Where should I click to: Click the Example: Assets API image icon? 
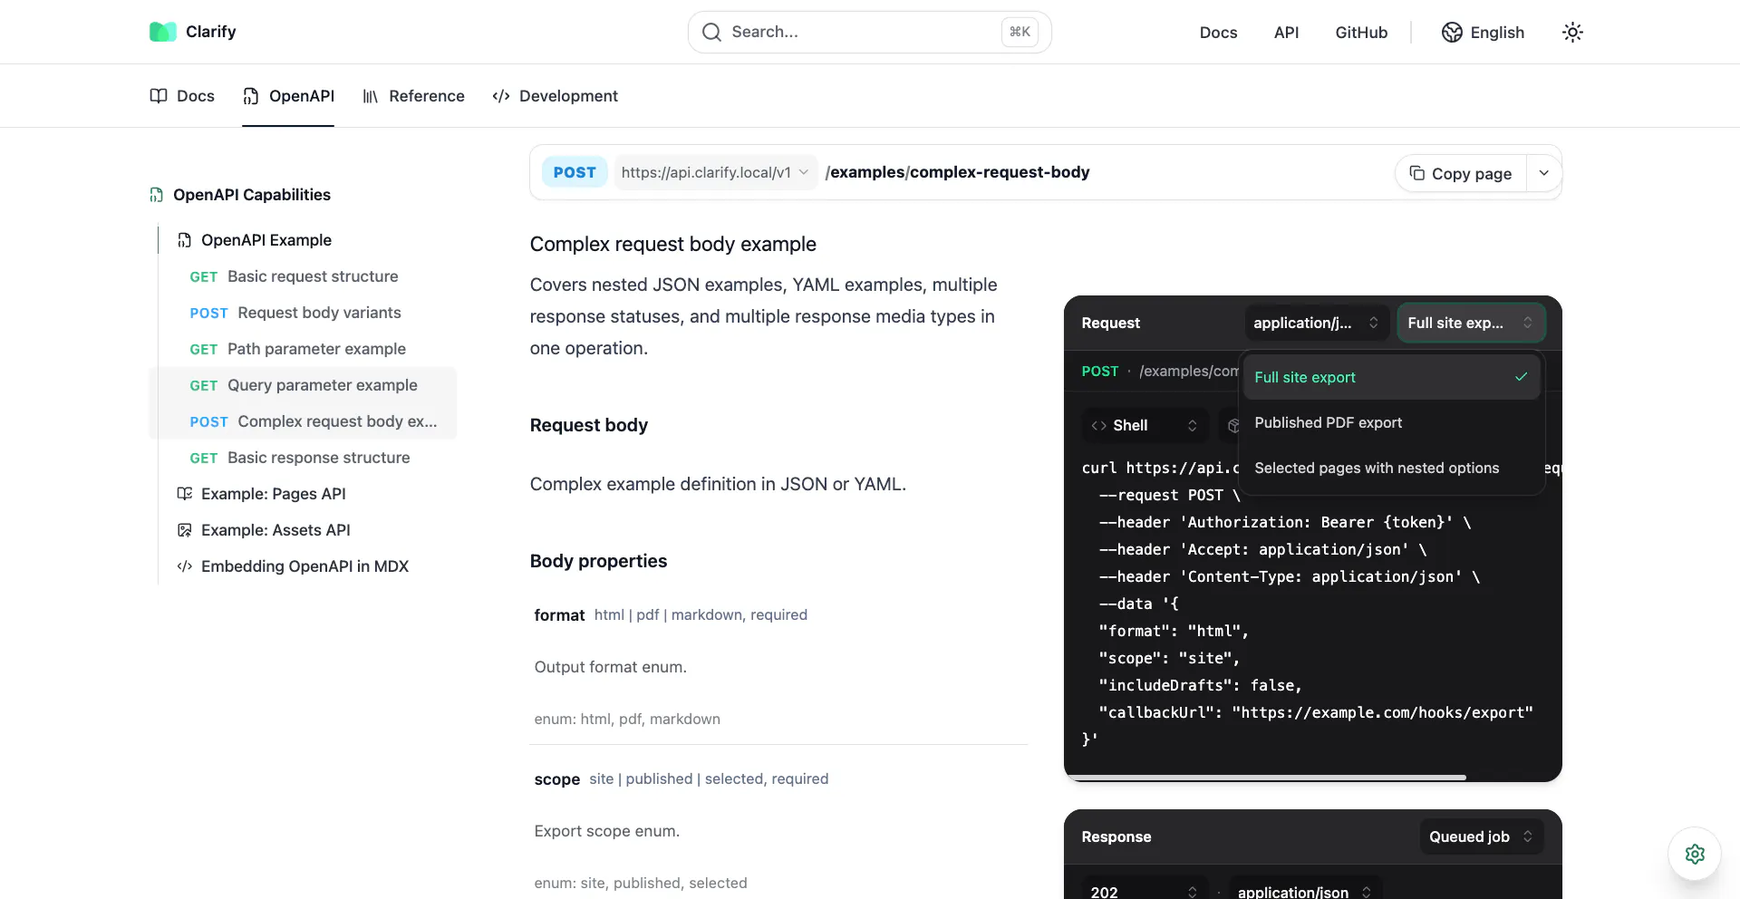click(x=185, y=530)
